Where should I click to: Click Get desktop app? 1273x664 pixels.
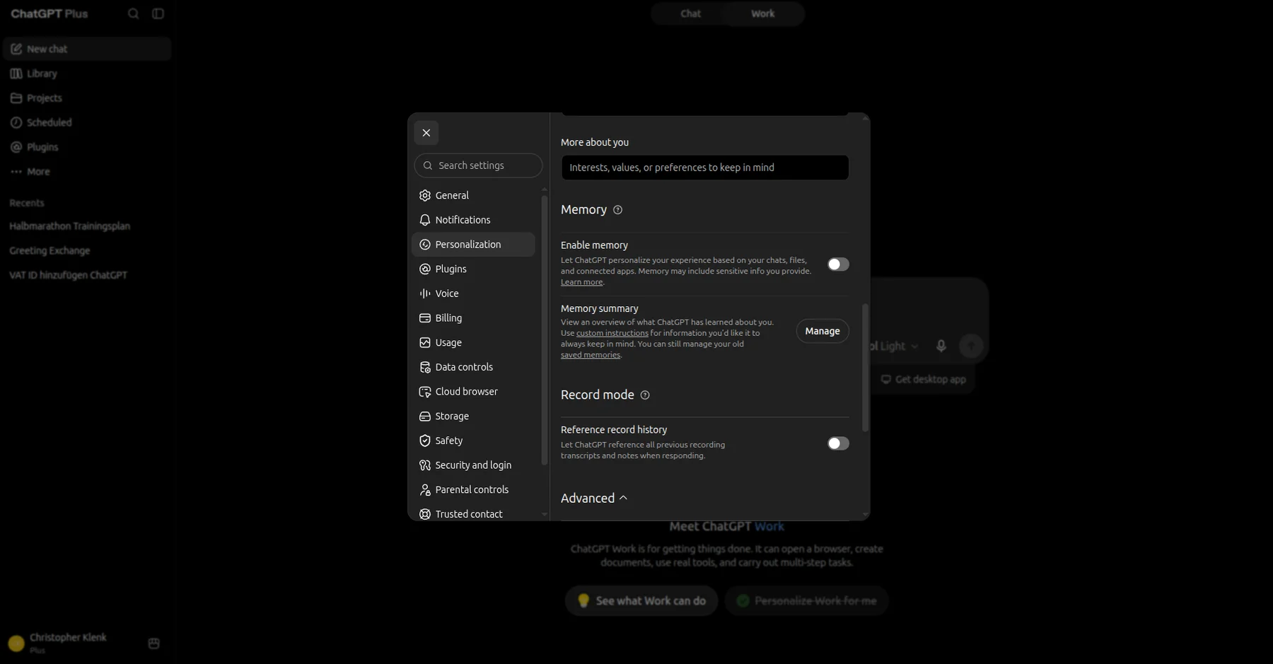click(924, 380)
